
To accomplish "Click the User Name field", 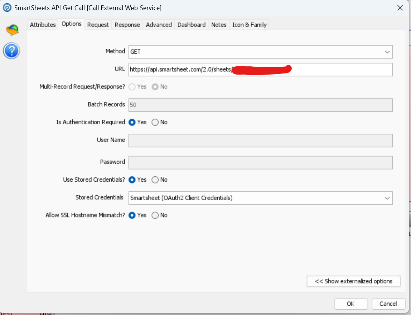I will point(260,140).
